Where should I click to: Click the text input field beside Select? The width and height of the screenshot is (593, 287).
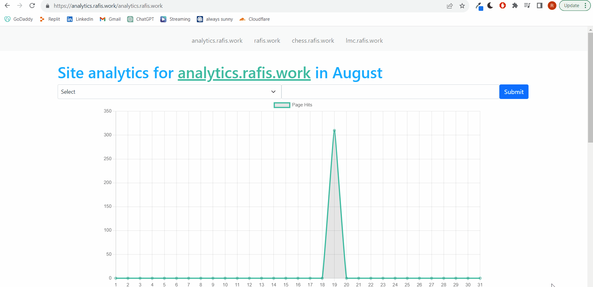tap(390, 92)
